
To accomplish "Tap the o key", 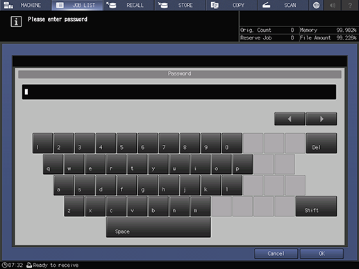I will click(222, 164).
